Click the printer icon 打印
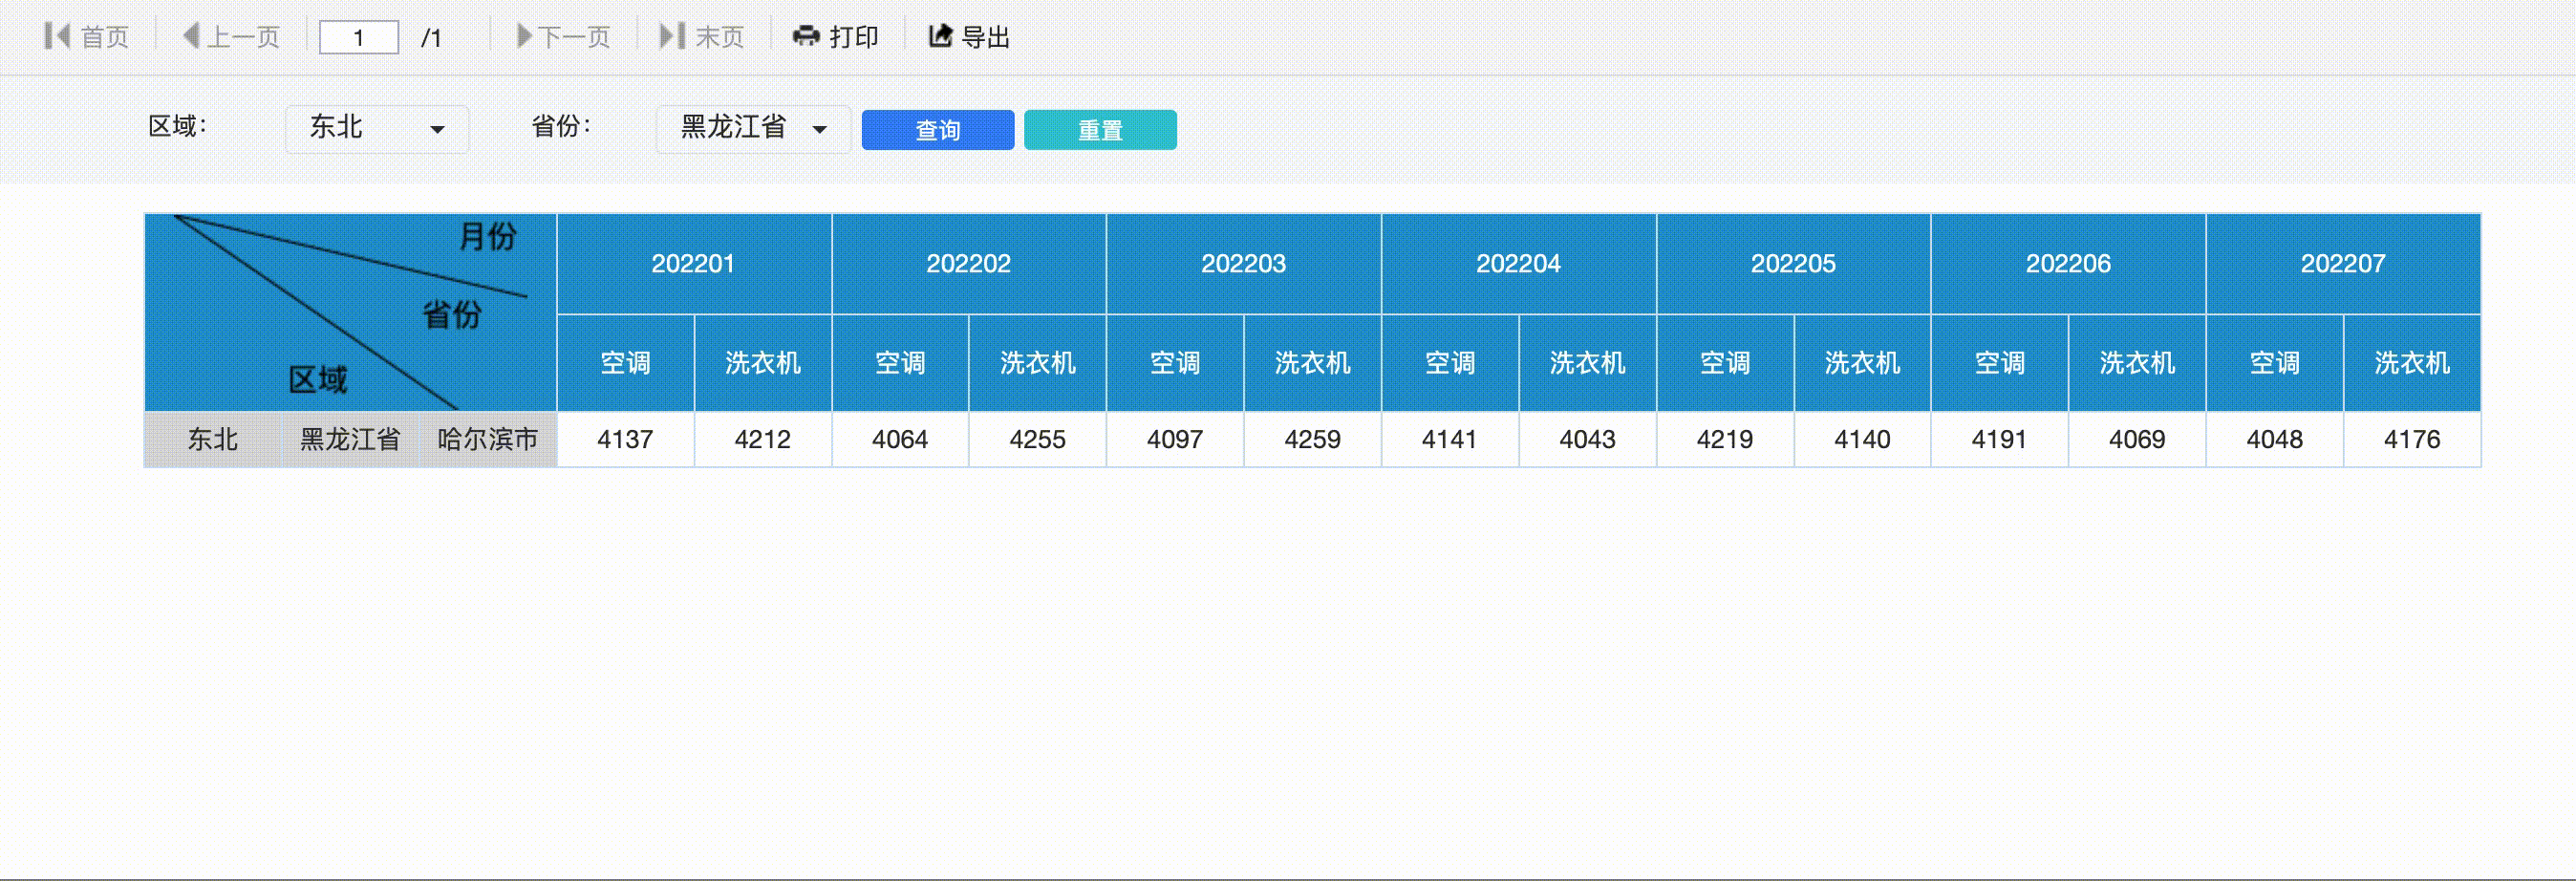The image size is (2576, 881). [806, 37]
